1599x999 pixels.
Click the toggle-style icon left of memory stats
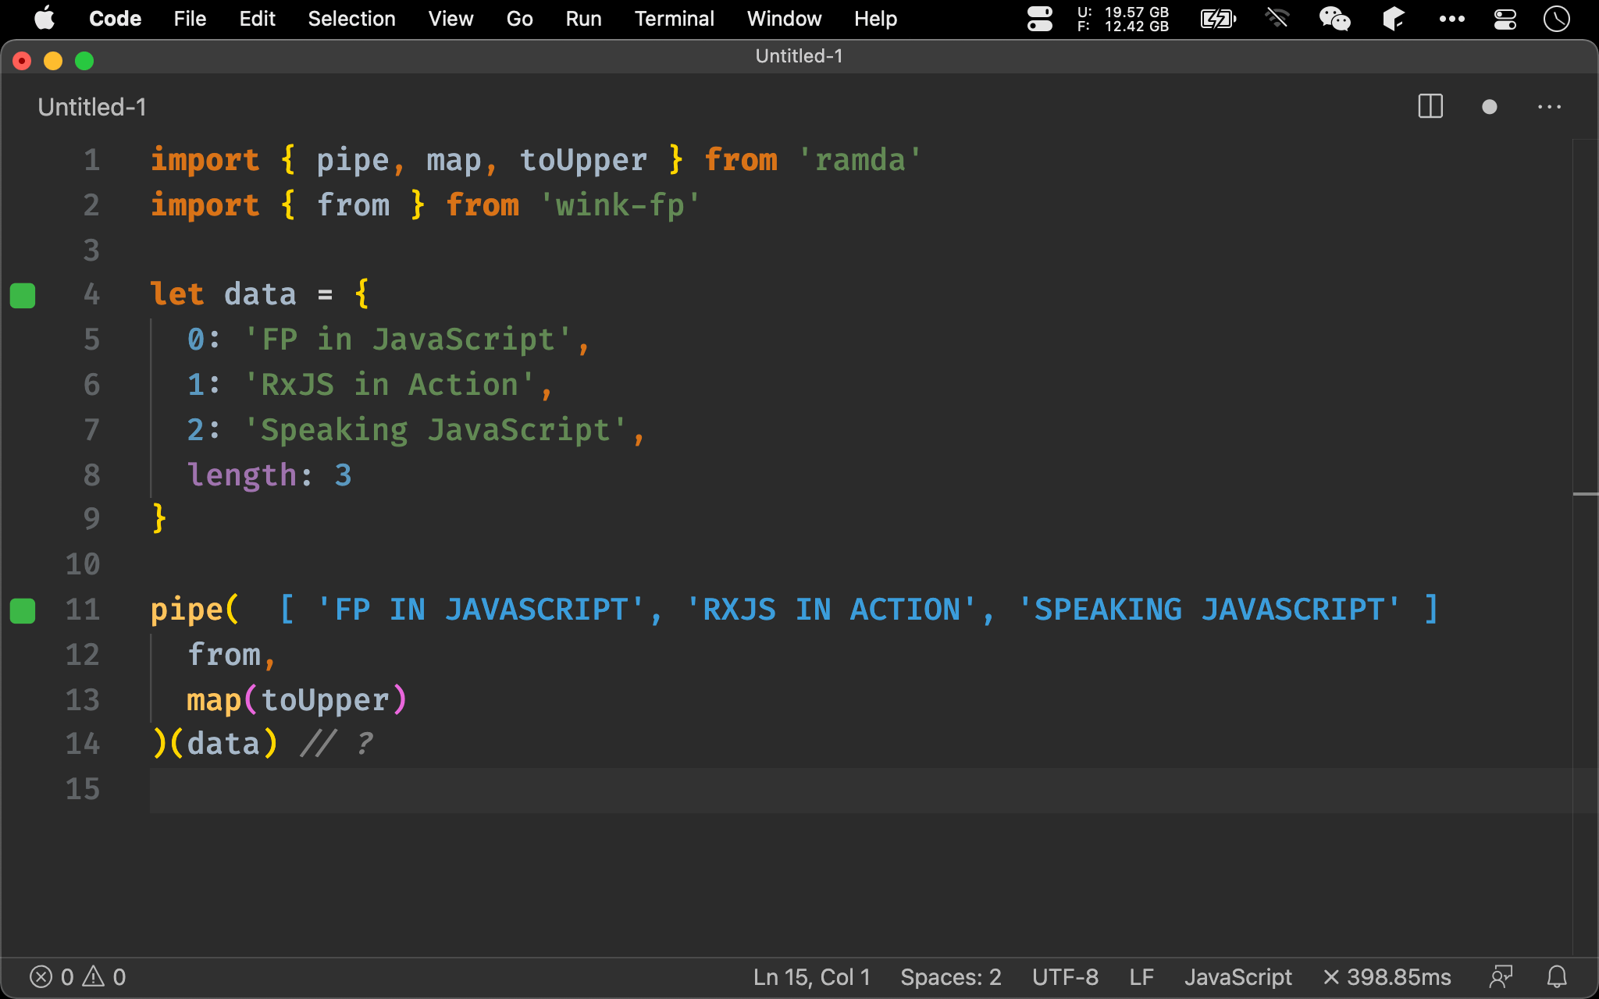point(1039,19)
